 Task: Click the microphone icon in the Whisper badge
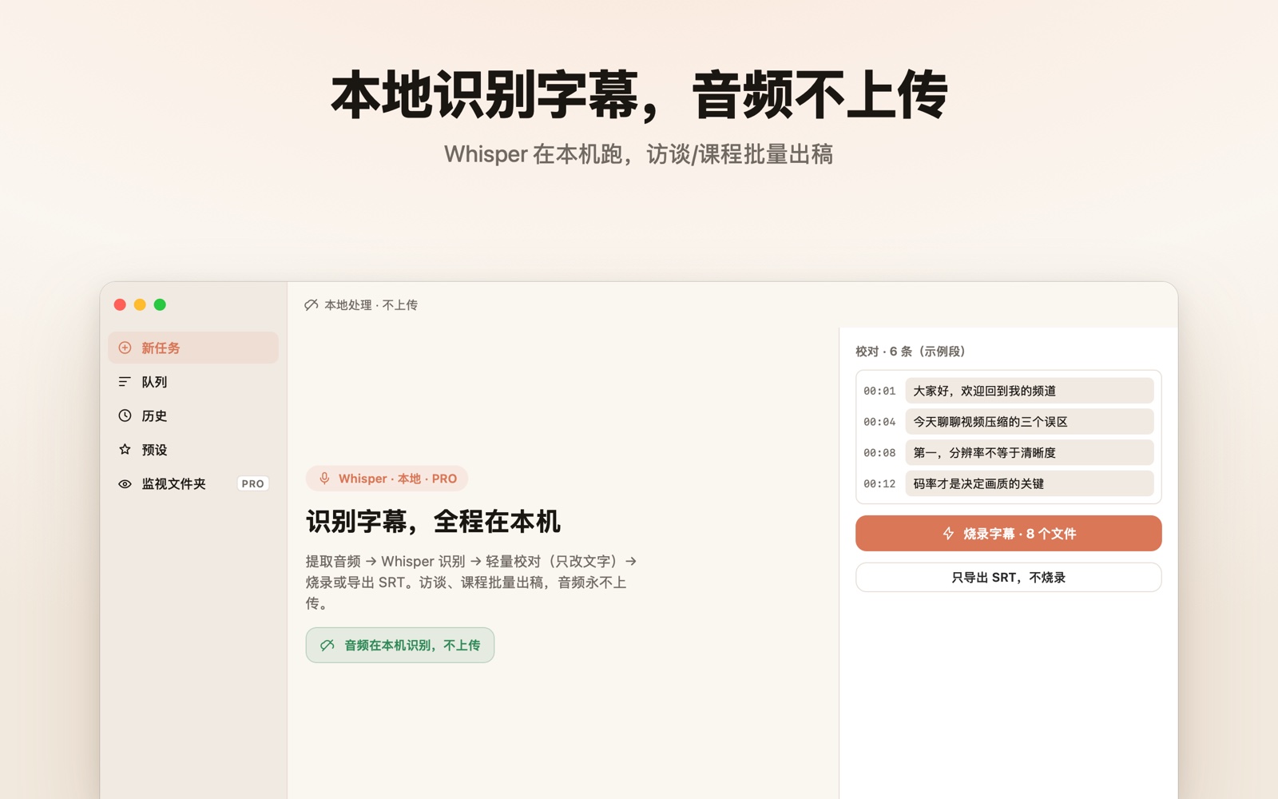[324, 479]
